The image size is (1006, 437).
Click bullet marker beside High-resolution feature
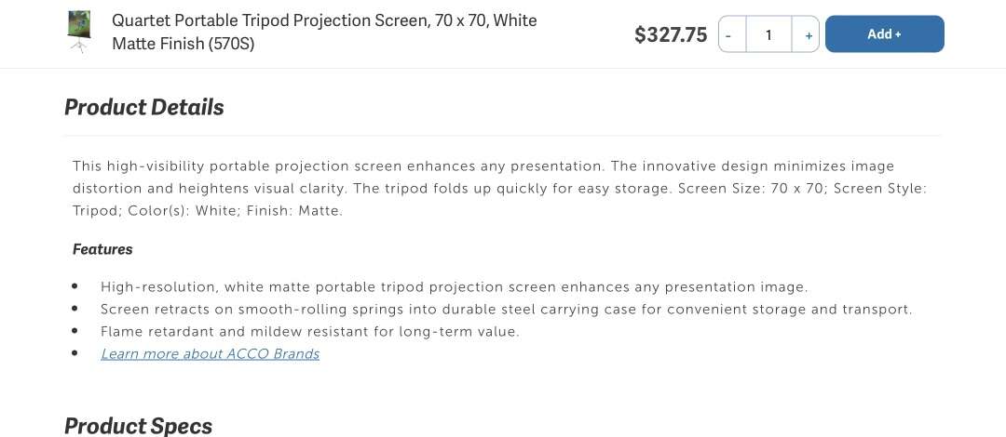tap(75, 286)
